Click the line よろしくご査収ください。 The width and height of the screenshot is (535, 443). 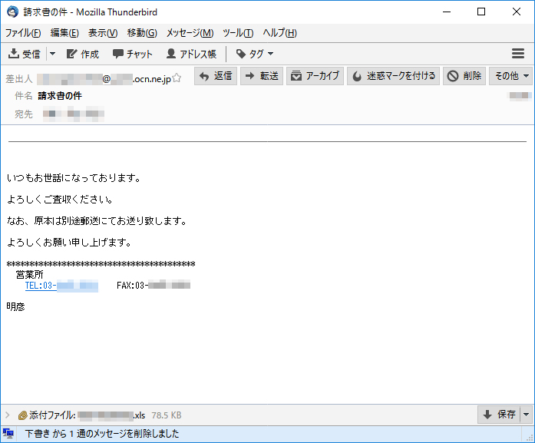click(60, 200)
